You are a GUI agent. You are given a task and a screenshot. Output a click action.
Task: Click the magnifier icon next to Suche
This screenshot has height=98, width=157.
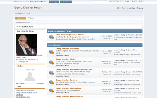tap(29, 18)
